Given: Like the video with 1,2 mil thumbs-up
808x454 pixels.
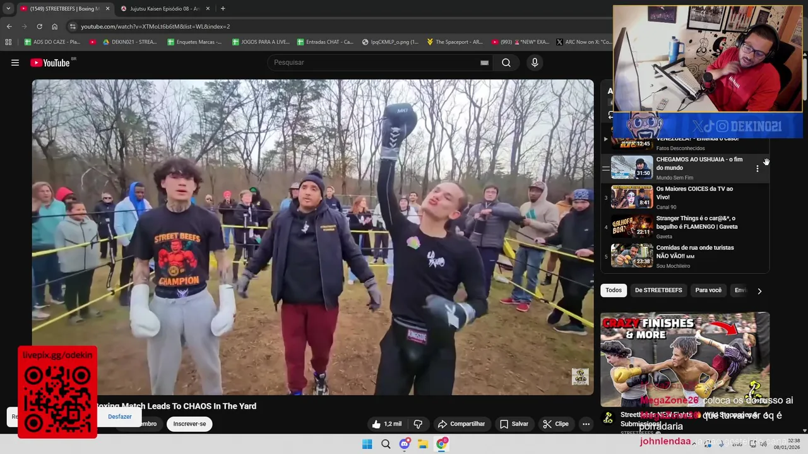Looking at the screenshot, I should pyautogui.click(x=386, y=424).
